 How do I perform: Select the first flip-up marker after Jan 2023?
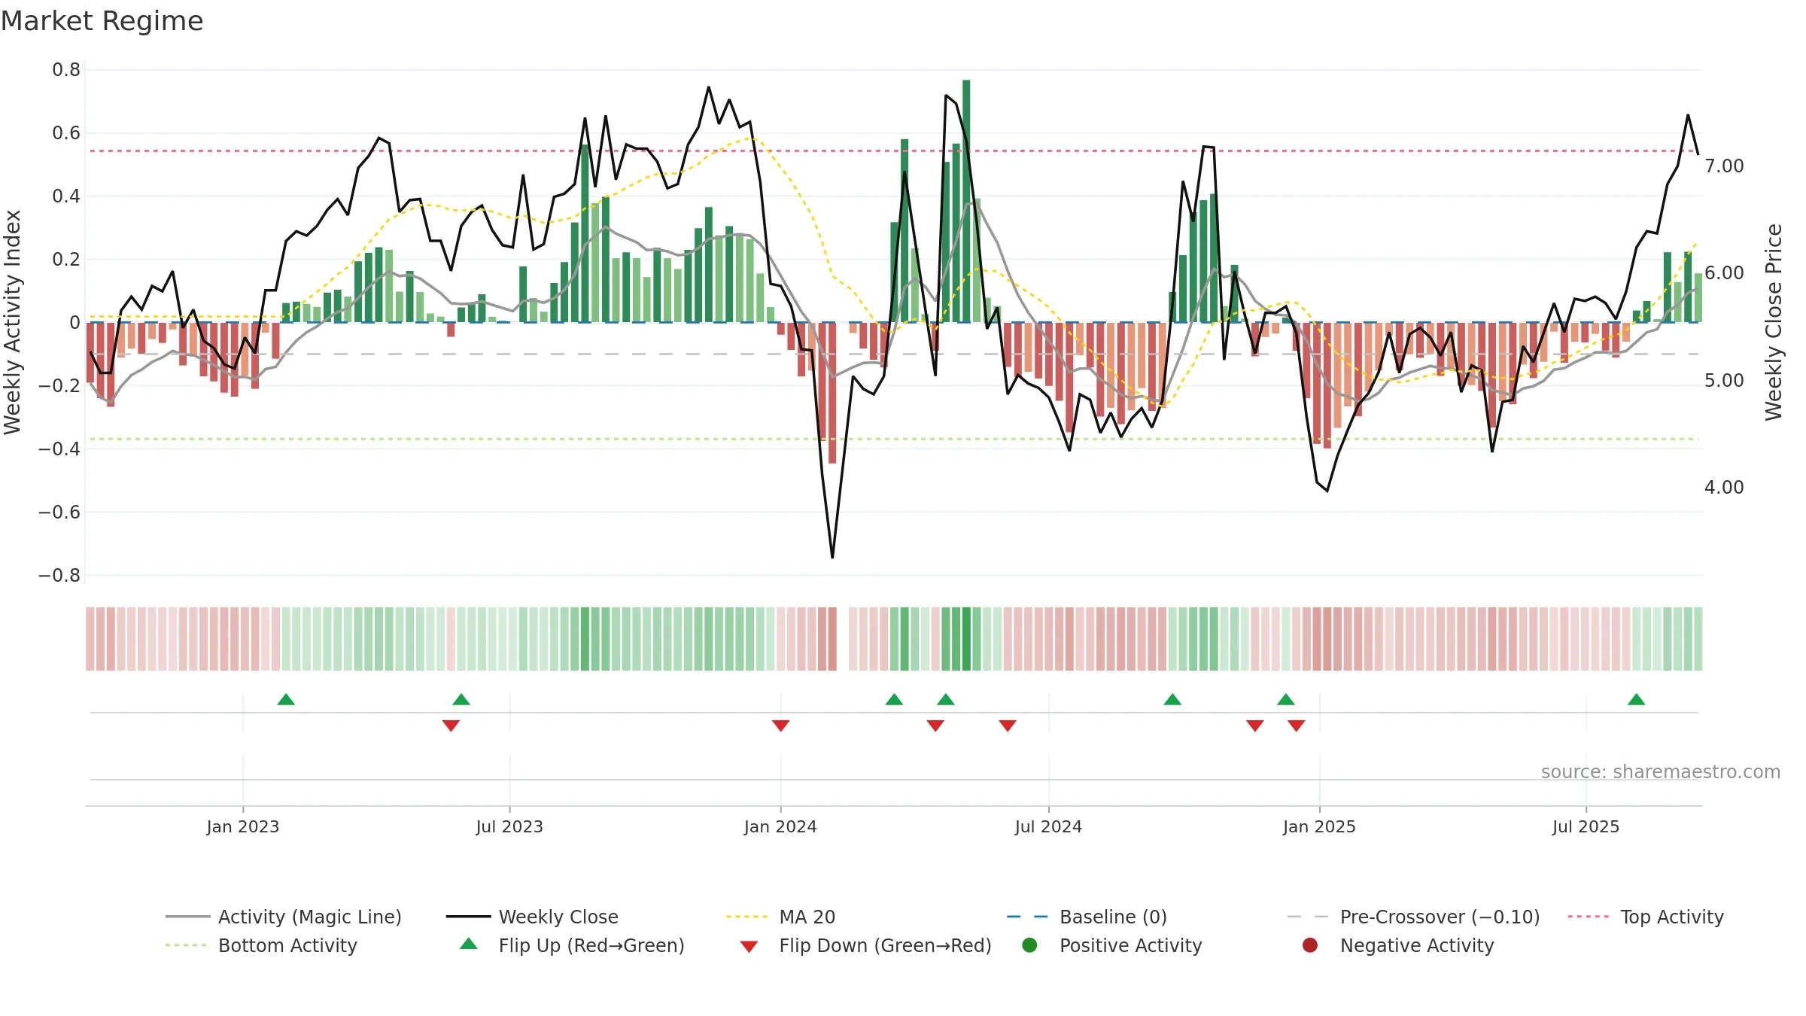click(286, 700)
